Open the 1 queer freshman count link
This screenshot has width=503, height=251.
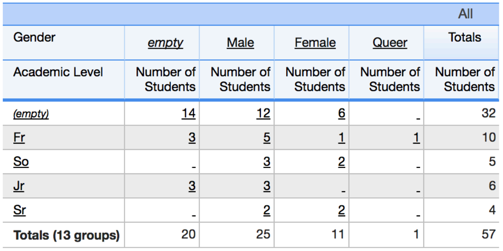tap(417, 137)
